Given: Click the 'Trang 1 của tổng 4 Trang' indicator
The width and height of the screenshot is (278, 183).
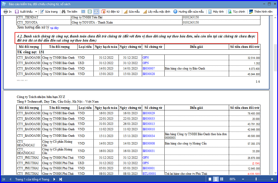Looking at the screenshot, I should 32,179.
